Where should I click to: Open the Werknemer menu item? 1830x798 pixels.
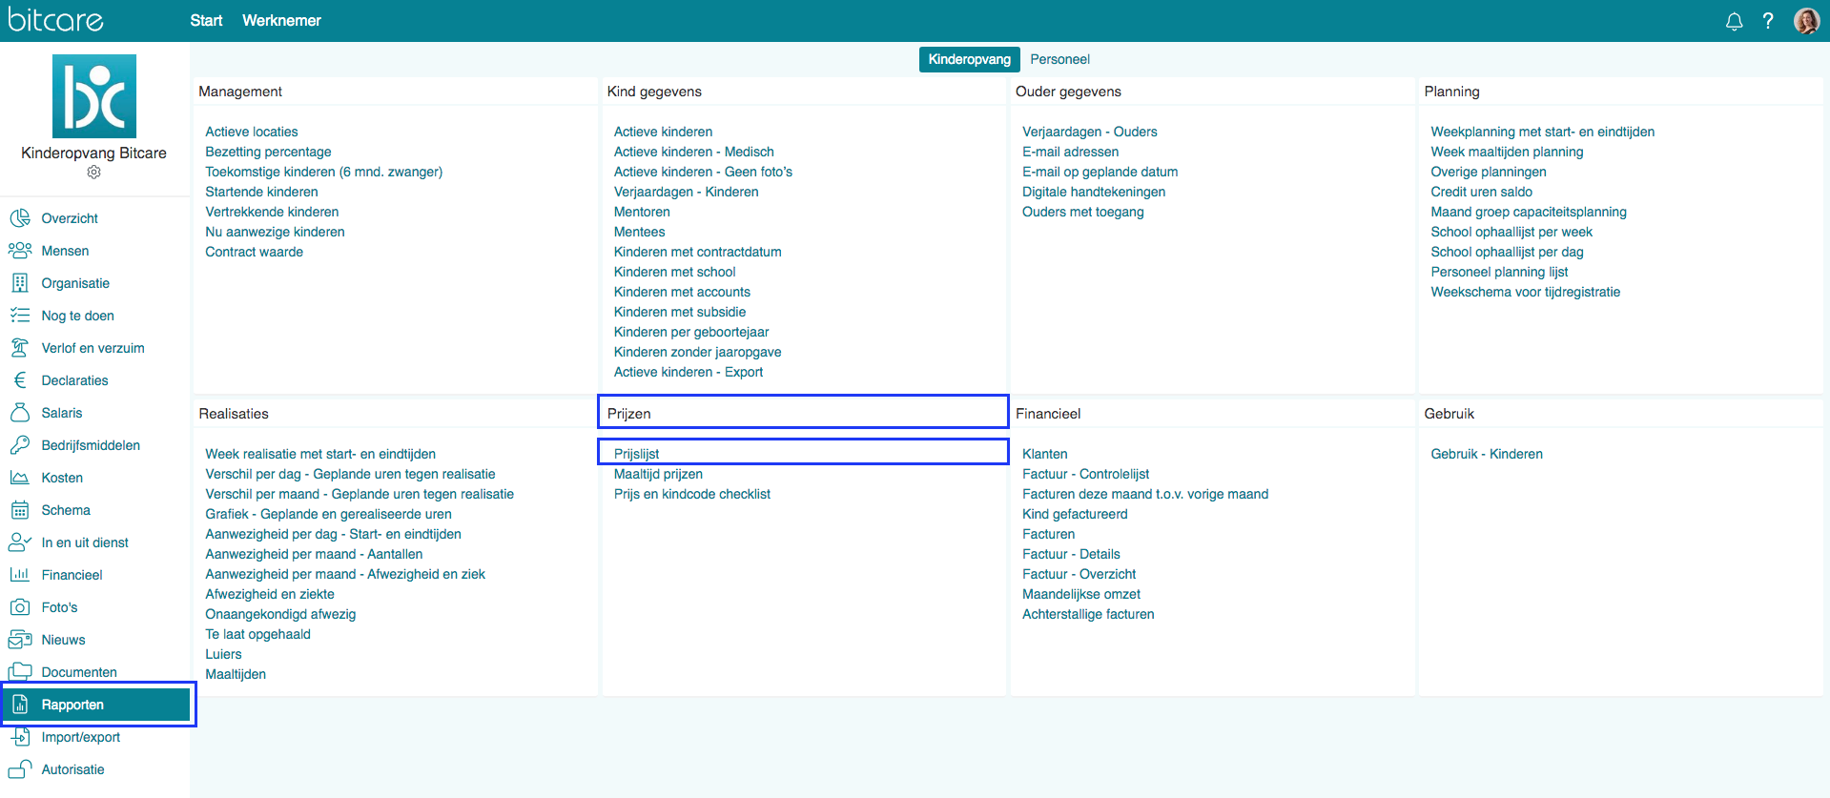[281, 21]
